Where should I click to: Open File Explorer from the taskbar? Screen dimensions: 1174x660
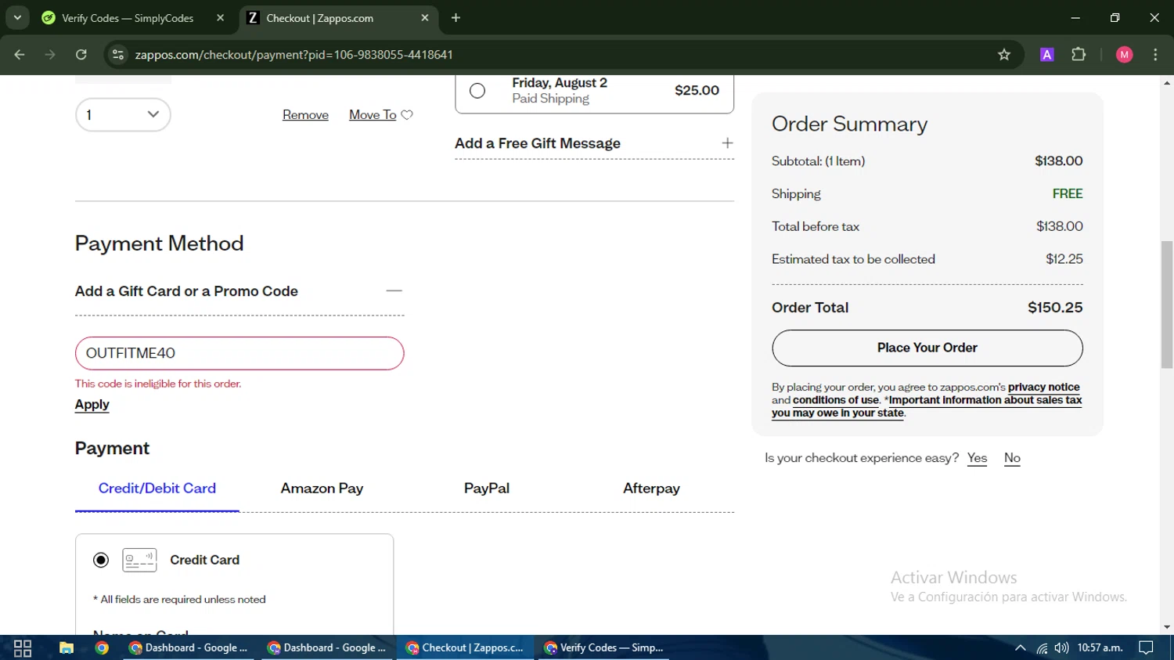pos(67,647)
